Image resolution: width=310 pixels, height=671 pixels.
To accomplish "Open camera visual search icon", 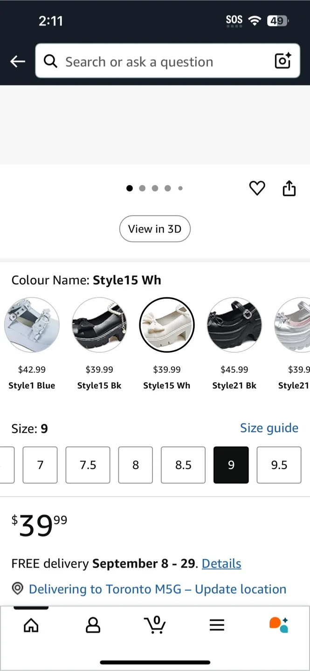I will [x=282, y=61].
